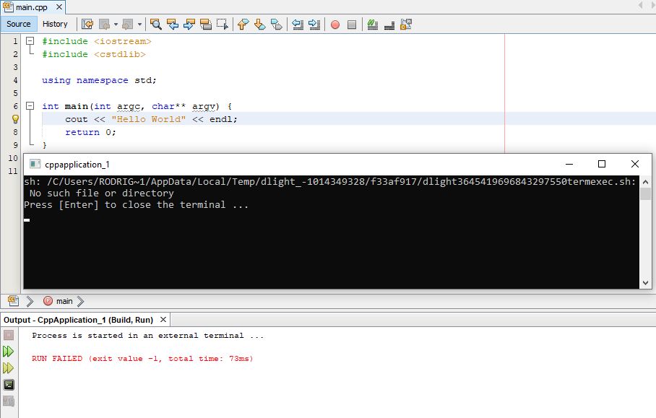Stop Macro Recording square icon
The width and height of the screenshot is (656, 418).
pos(352,25)
